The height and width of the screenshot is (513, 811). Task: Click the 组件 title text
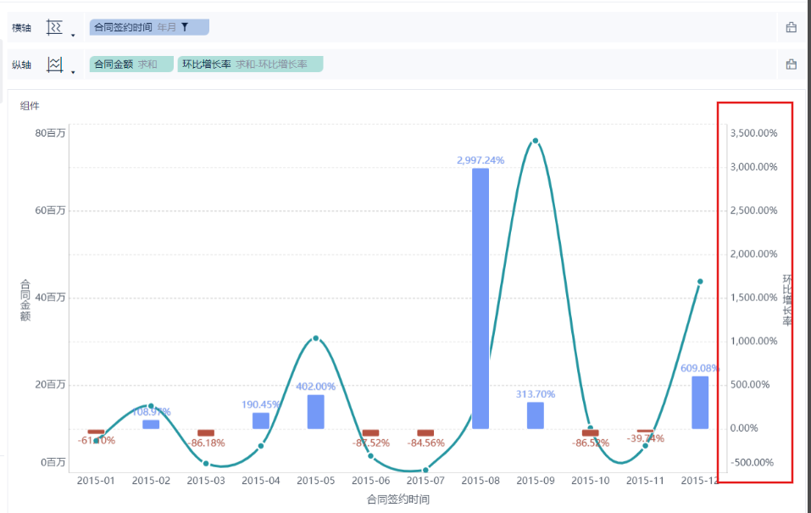[x=30, y=106]
